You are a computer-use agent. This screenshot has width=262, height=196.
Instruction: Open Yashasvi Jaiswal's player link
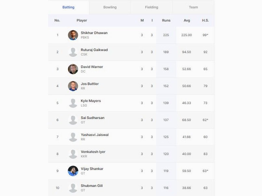tap(95, 135)
